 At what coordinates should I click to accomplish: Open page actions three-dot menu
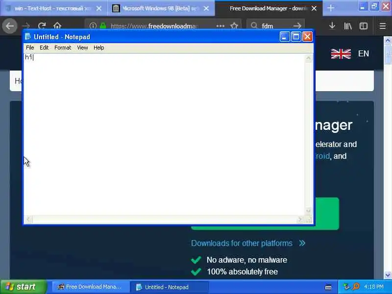tap(220, 26)
